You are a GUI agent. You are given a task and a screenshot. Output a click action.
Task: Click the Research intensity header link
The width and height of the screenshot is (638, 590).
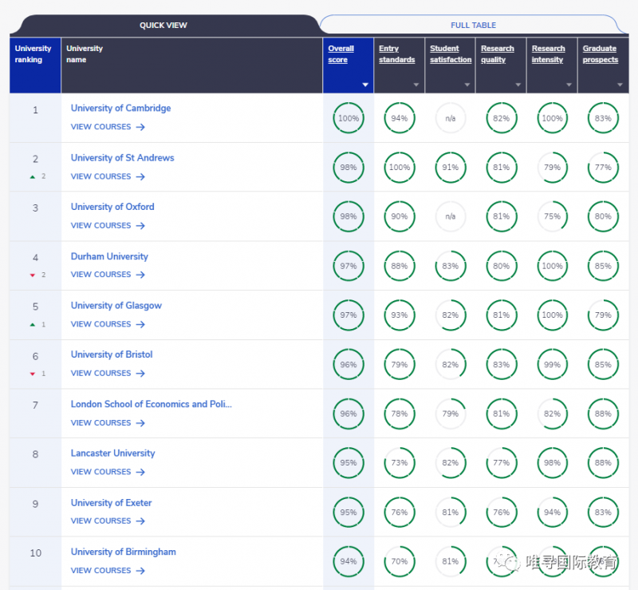548,53
